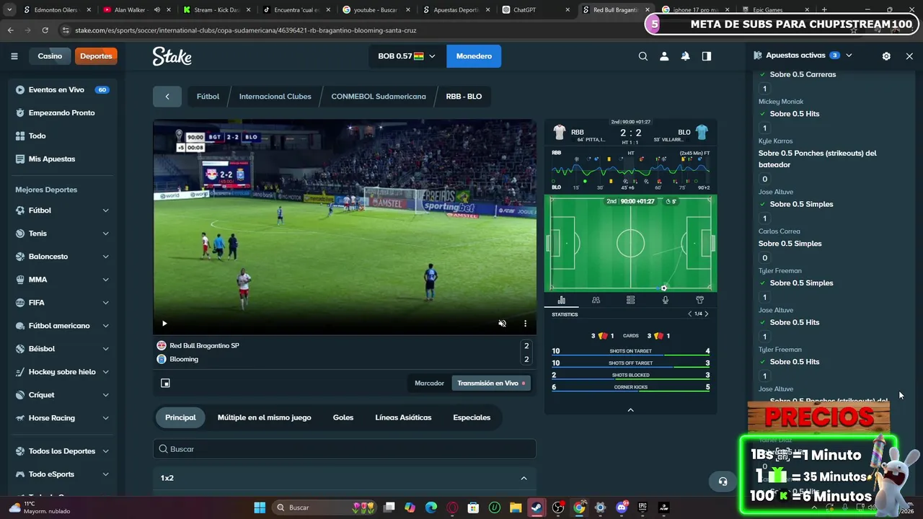Viewport: 923px width, 519px height.
Task: Select the team jersey tab icon
Action: point(699,300)
